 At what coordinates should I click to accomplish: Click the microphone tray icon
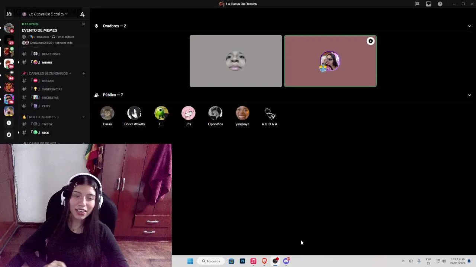[419, 261]
